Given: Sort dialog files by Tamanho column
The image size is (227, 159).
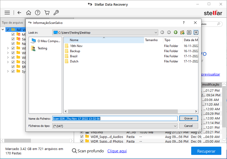Looking at the screenshot, I should [153, 40].
